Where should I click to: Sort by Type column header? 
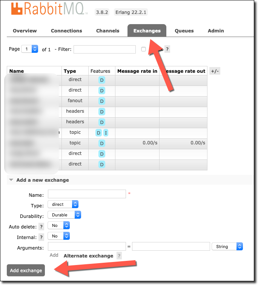click(x=70, y=71)
